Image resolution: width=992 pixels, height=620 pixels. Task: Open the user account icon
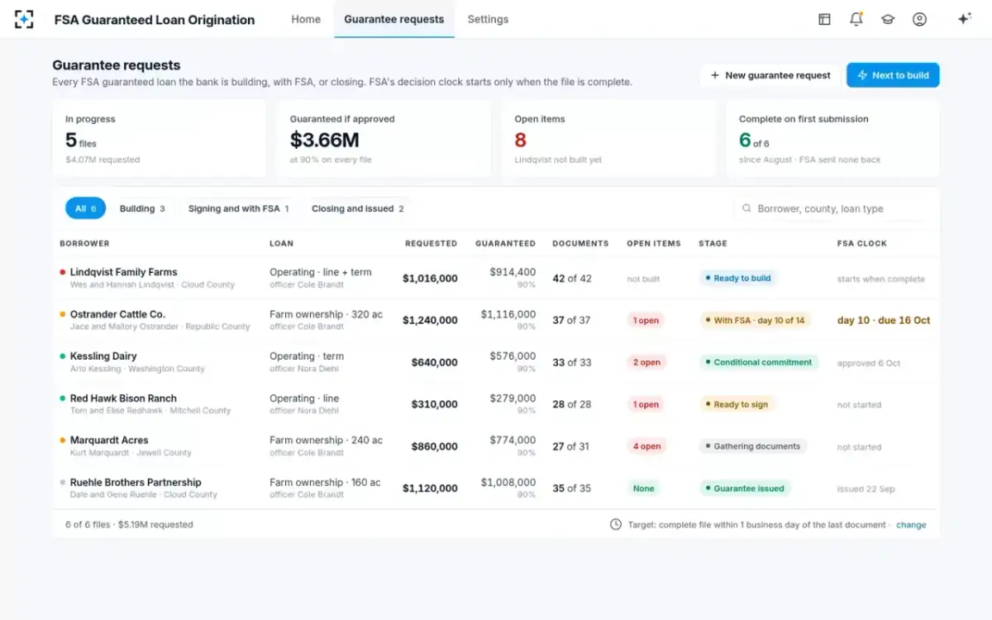pos(919,19)
